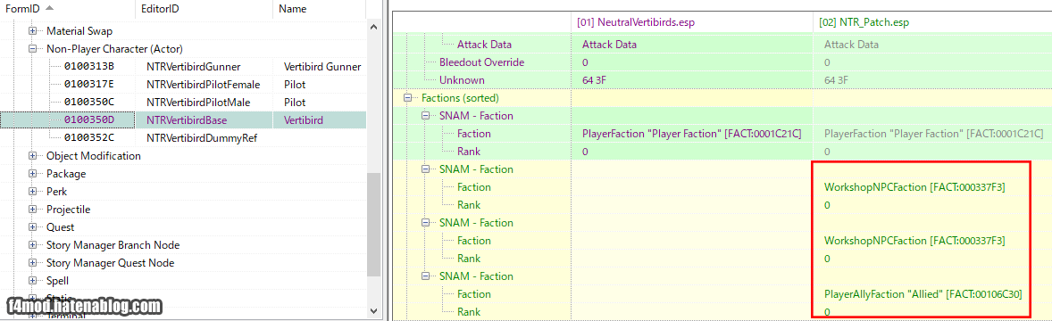Image resolution: width=1052 pixels, height=321 pixels.
Task: Click the 64 3F value under NeutralVertibirds.esp
Action: (x=594, y=80)
